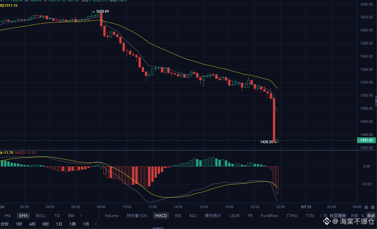Toggle the % percentage scale
The width and height of the screenshot is (377, 229).
click(362, 216)
